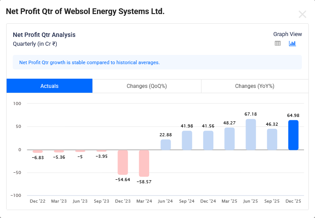Click the Sep '25 axis label

(272, 201)
